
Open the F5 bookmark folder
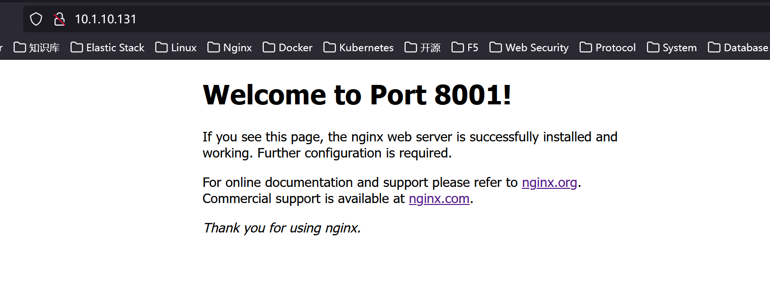(x=465, y=47)
